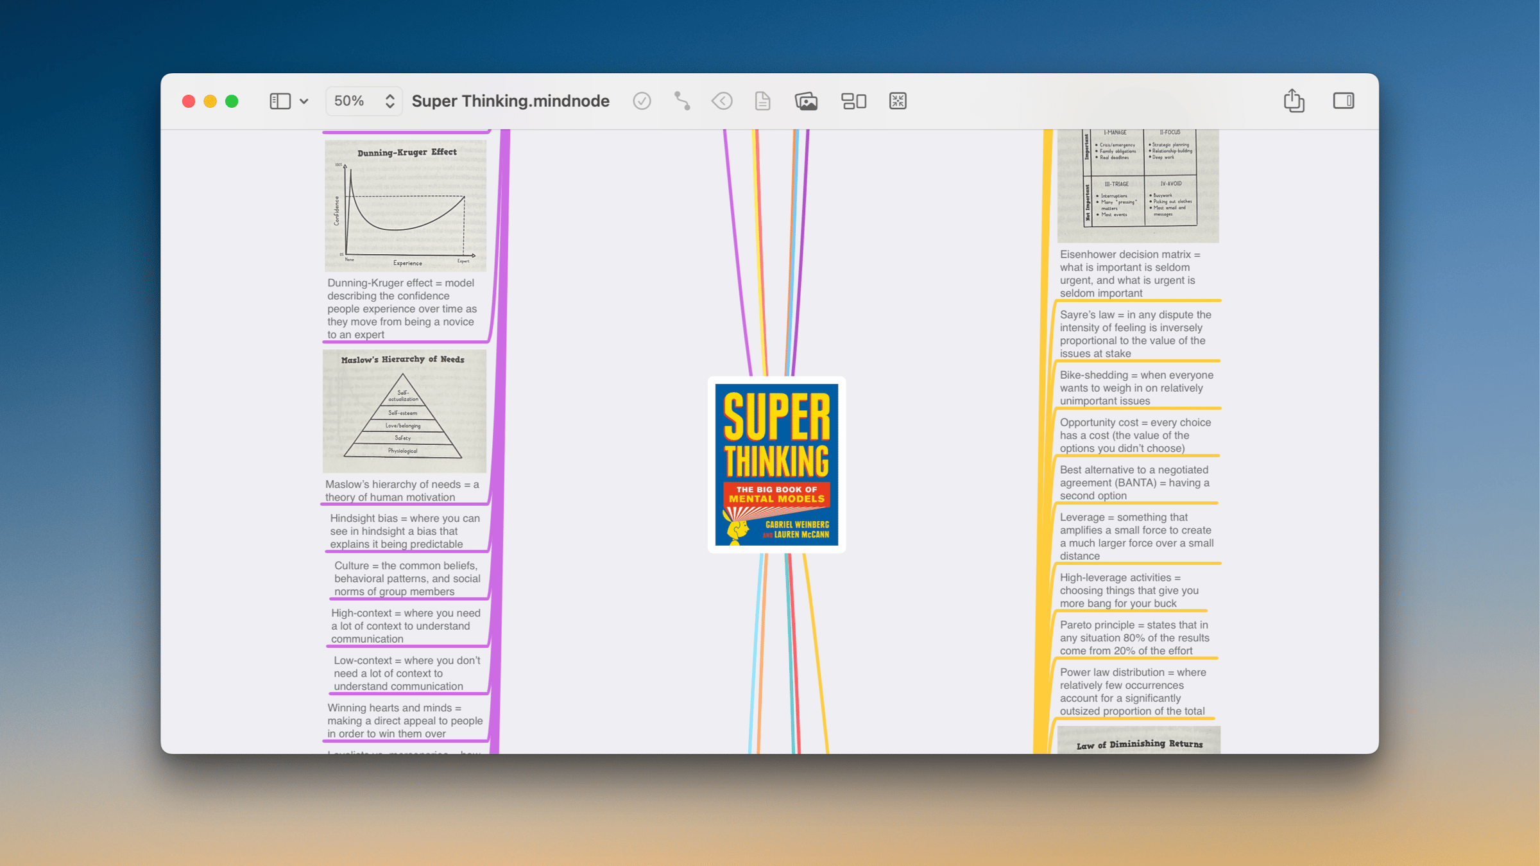Minimize the window with the yellow button

(210, 101)
